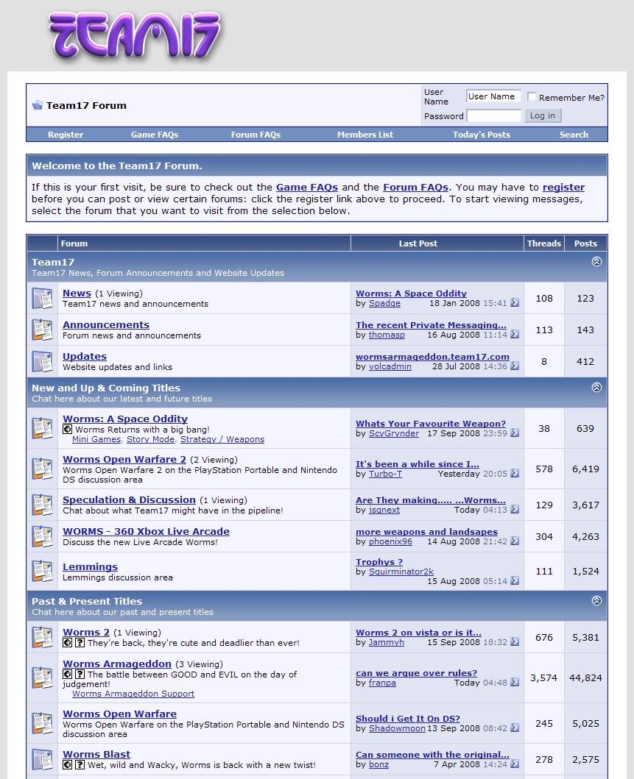Click forum icon beside WORMS - 360 Xbox Live Arcade
Screen dimensions: 634x779
pos(42,536)
